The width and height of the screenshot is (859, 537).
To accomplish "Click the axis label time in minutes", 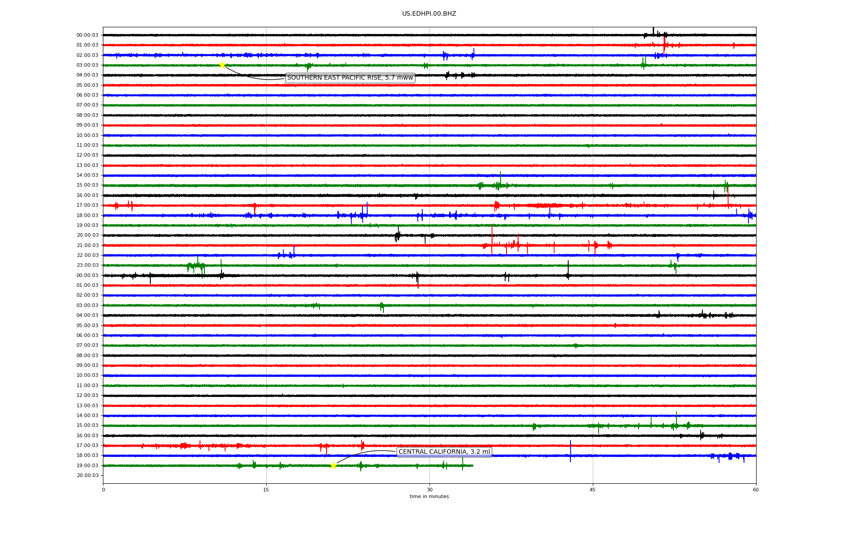I will point(429,497).
